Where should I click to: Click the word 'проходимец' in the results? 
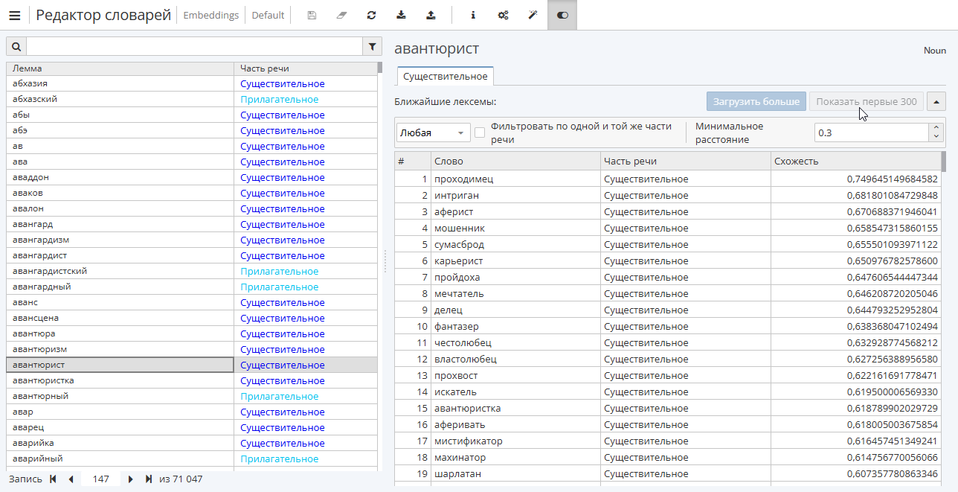click(x=463, y=179)
